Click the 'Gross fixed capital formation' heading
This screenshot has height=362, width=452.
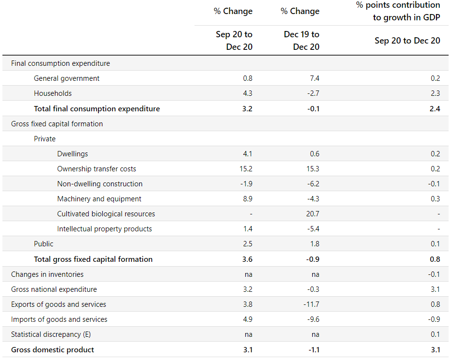[57, 124]
